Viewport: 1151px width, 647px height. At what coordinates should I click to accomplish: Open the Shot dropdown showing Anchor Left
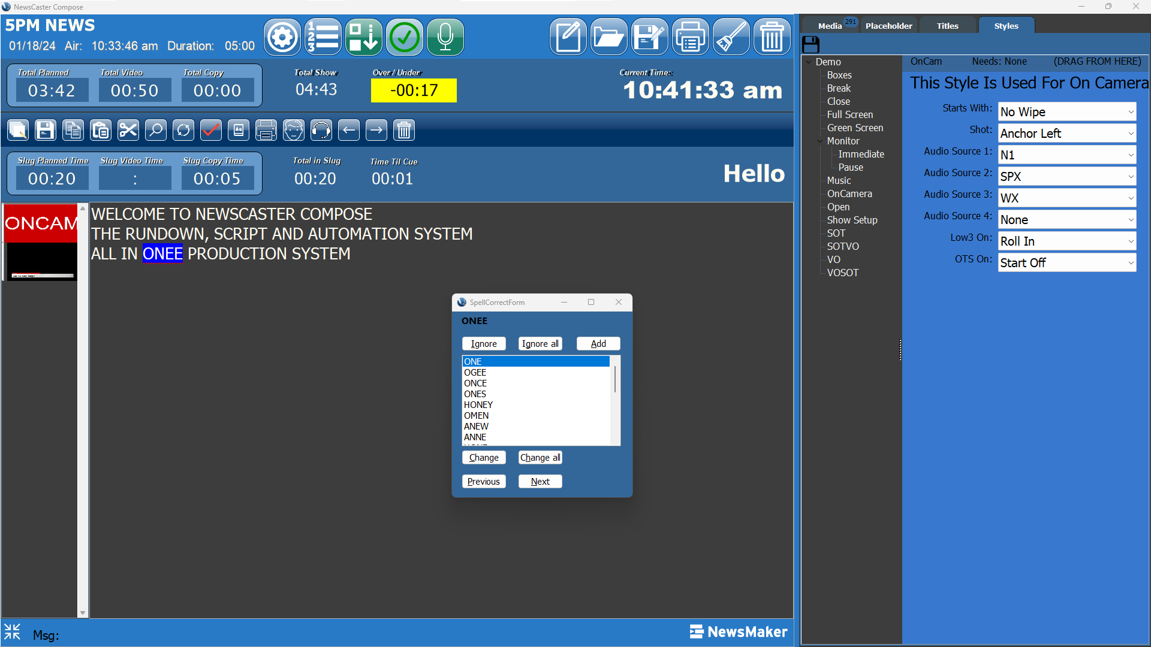pos(1067,134)
